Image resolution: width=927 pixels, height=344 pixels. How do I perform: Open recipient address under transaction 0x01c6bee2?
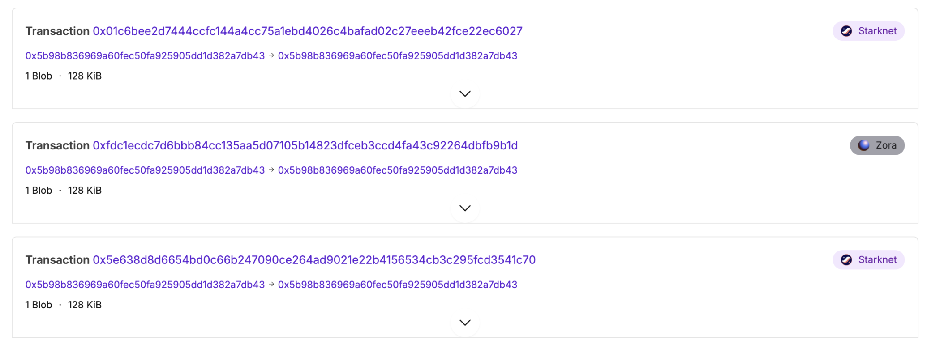[x=397, y=56]
